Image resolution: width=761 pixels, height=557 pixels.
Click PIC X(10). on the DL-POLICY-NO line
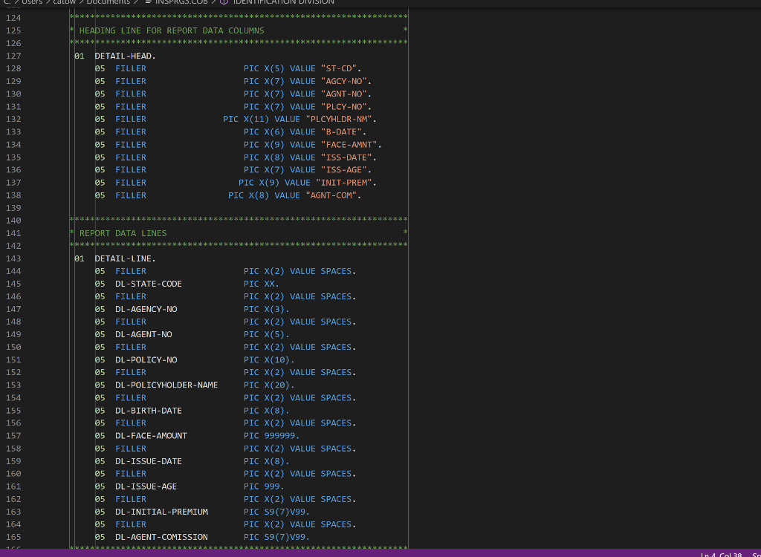pyautogui.click(x=269, y=359)
